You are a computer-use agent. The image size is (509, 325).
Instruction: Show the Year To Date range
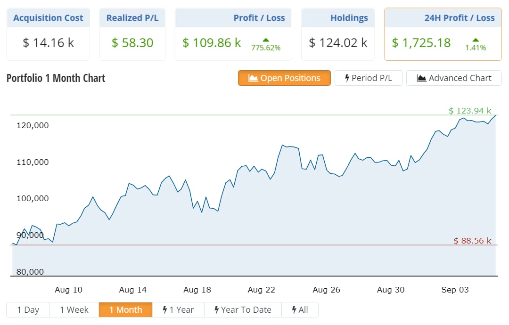(243, 310)
